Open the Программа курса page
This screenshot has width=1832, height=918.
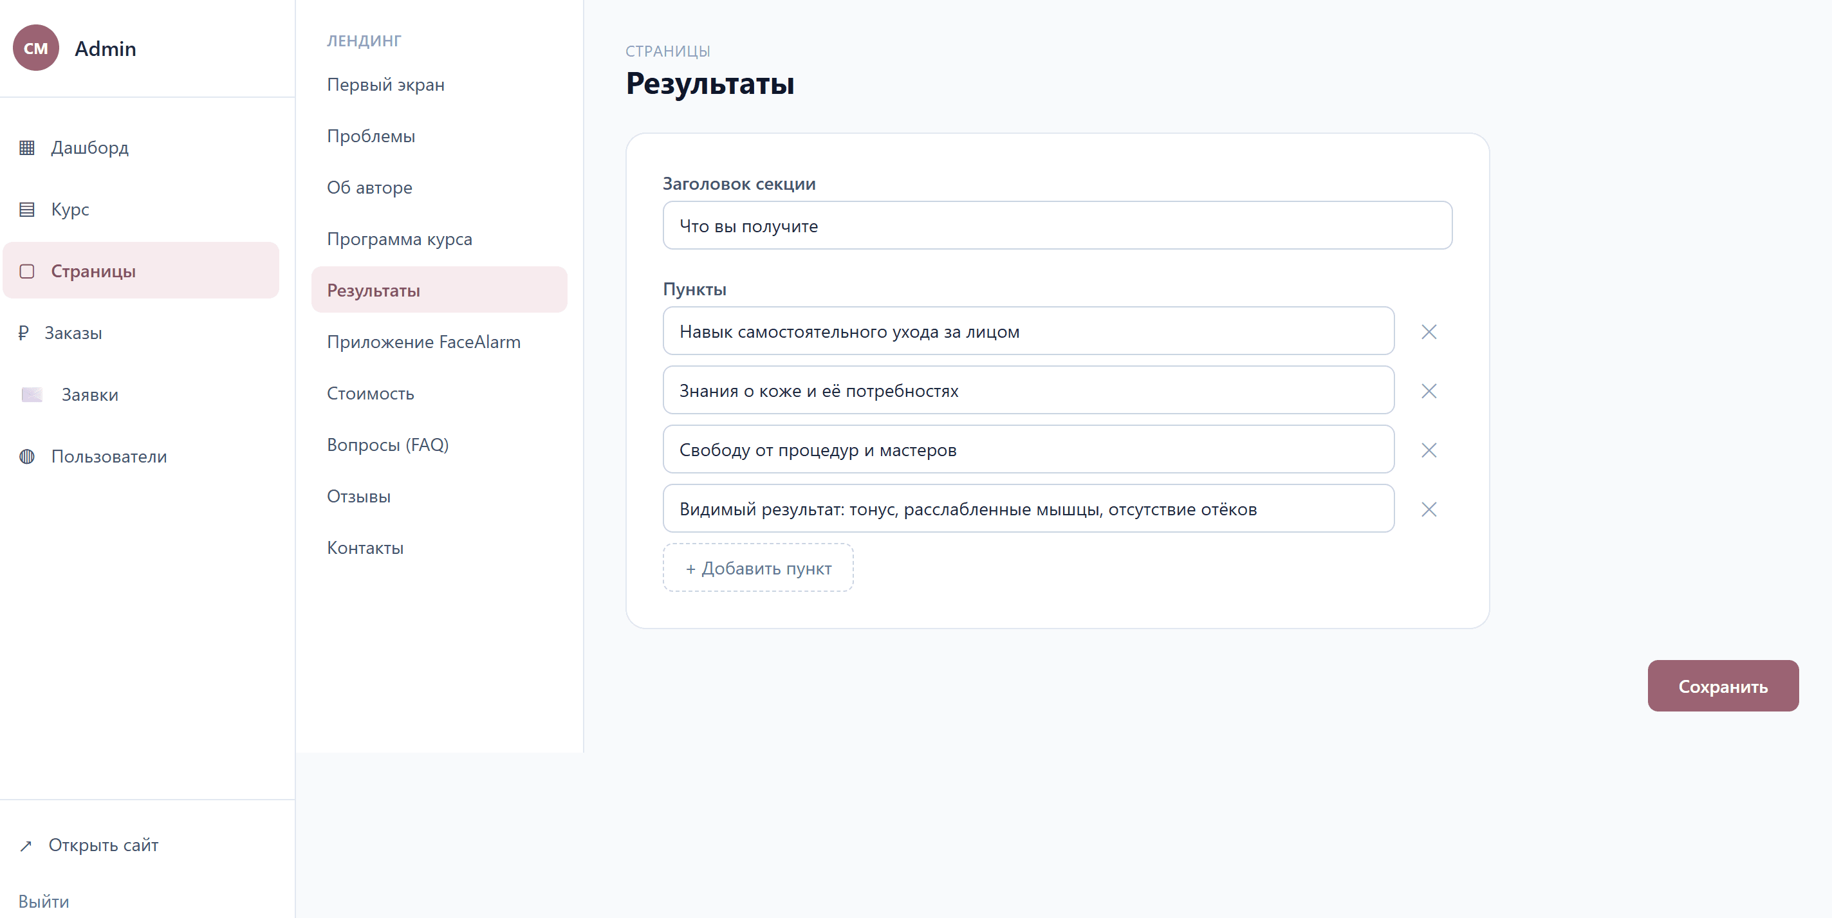[439, 239]
